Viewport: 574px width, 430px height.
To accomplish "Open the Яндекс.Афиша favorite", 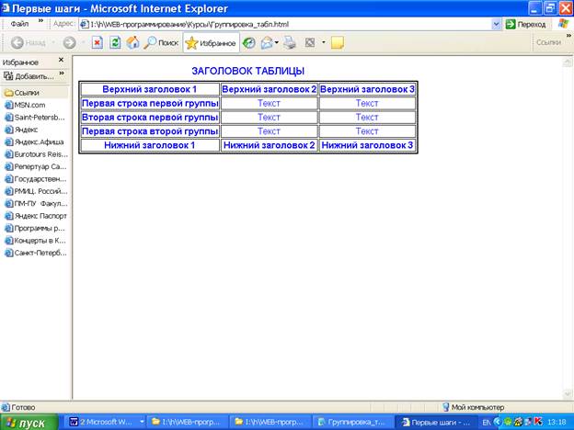I will point(34,142).
